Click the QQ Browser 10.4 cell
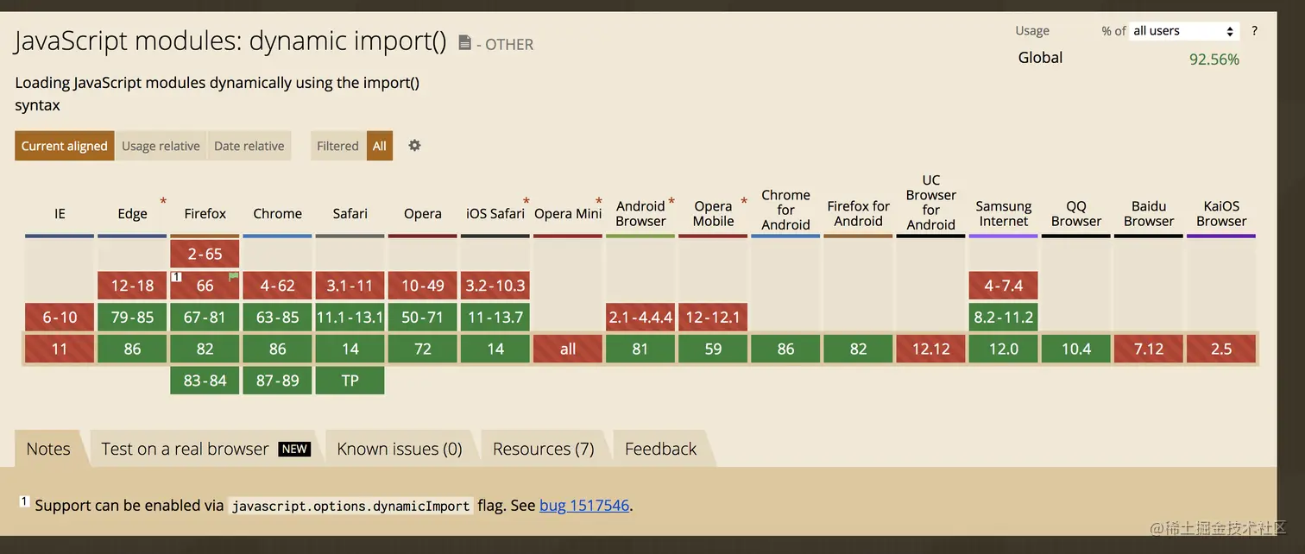Viewport: 1305px width, 554px height. point(1076,349)
